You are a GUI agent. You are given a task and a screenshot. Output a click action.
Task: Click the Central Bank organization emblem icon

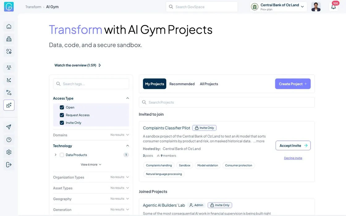255,7
